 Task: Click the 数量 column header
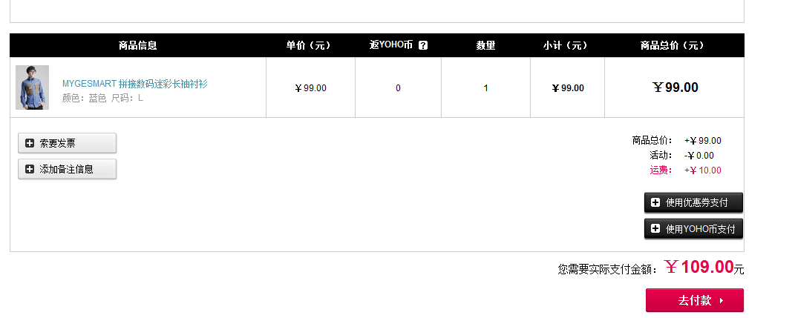485,45
